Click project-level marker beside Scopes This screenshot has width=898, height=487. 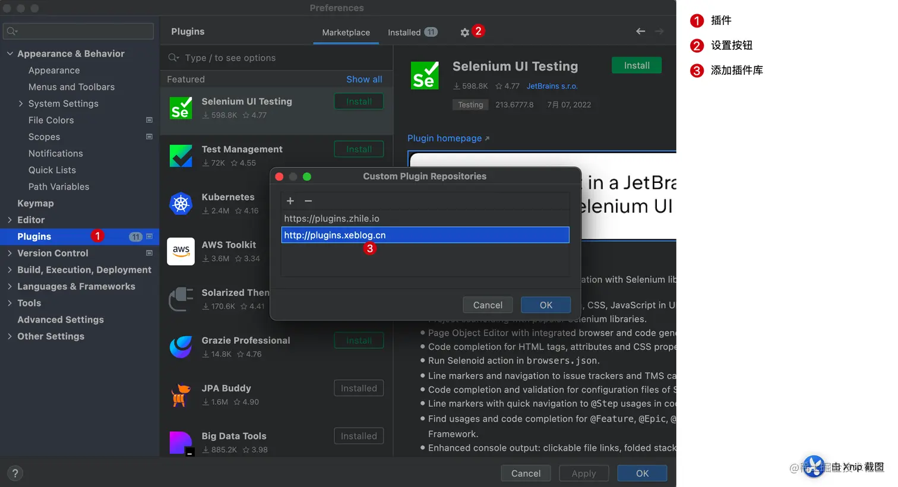tap(149, 137)
